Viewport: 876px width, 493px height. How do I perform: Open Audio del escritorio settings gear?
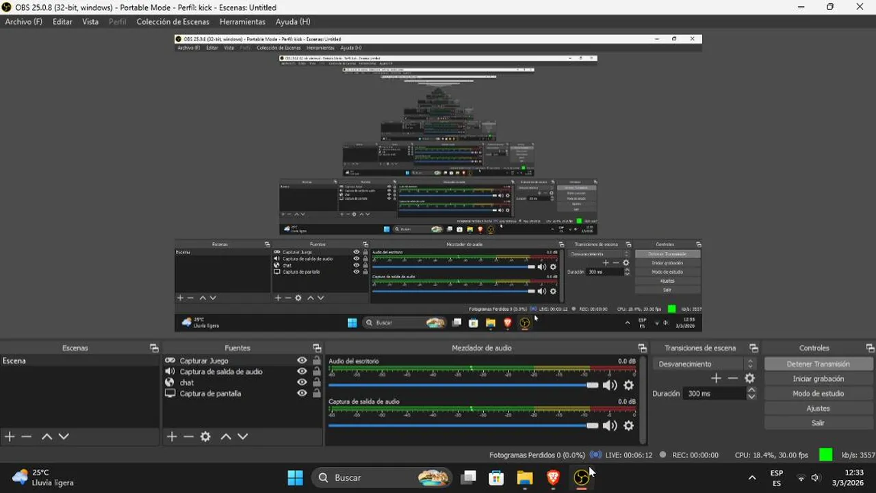point(628,385)
